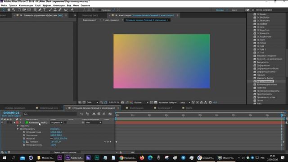Select the Roto Brush tool
The width and height of the screenshot is (288, 162).
coord(66,10)
